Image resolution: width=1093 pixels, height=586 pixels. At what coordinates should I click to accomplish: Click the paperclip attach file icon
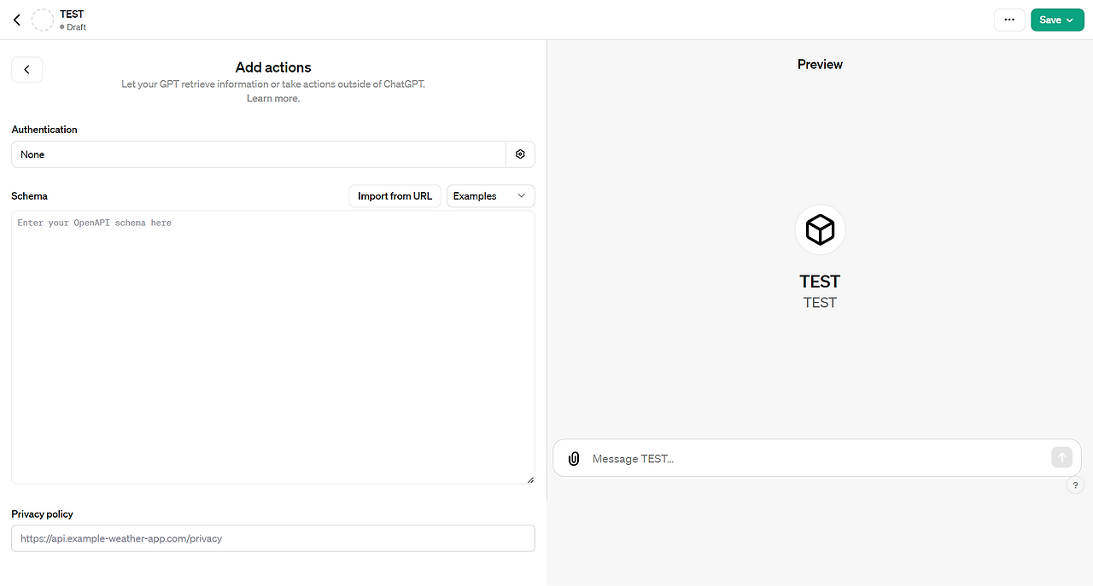[574, 459]
